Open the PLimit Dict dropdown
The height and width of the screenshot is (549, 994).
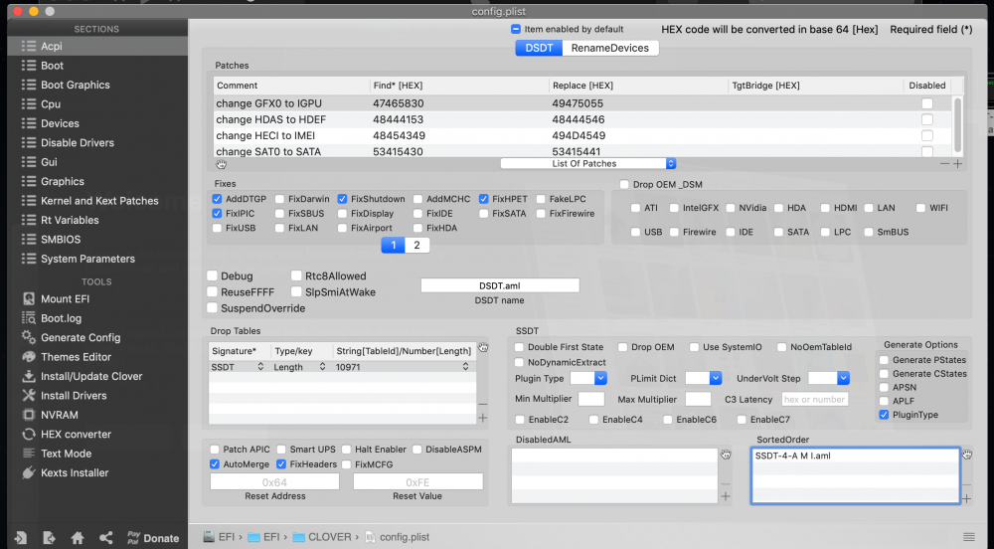click(704, 379)
